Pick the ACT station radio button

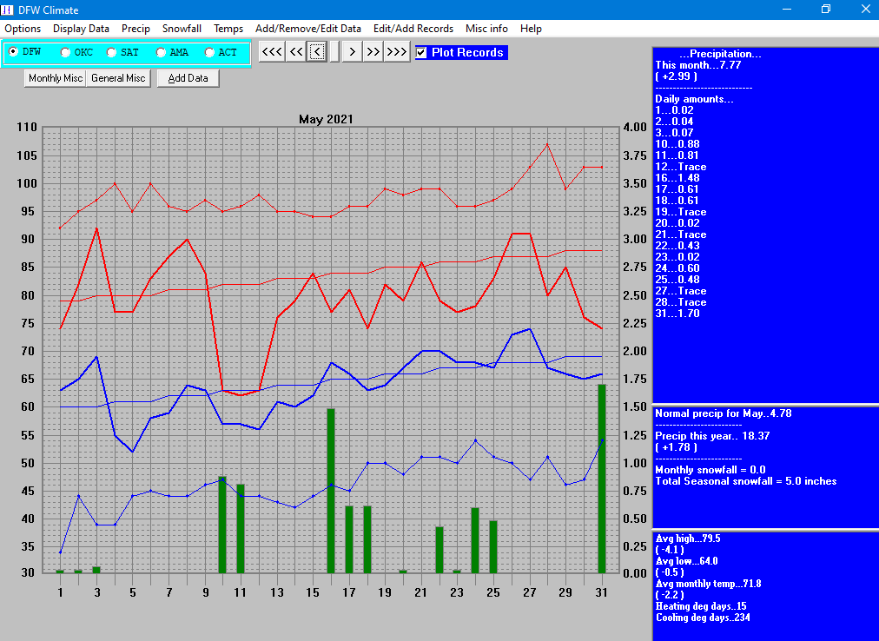(x=209, y=52)
